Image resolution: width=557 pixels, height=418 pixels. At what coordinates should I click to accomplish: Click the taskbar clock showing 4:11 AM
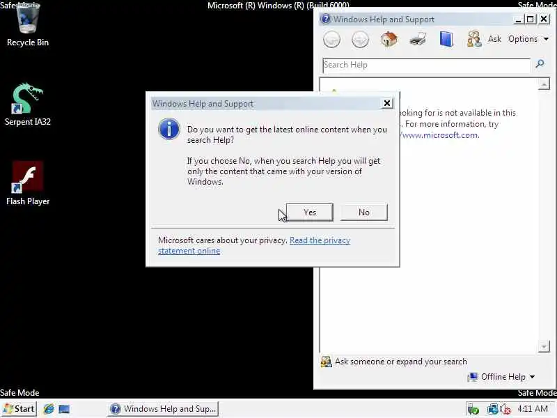533,409
